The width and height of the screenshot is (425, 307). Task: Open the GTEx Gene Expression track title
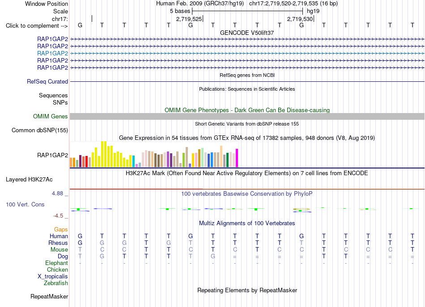247,138
